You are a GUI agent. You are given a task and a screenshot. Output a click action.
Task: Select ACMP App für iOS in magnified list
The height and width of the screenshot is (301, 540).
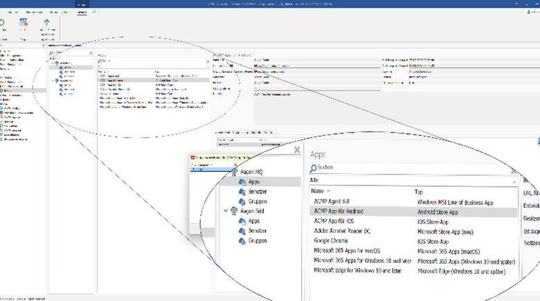click(x=334, y=221)
